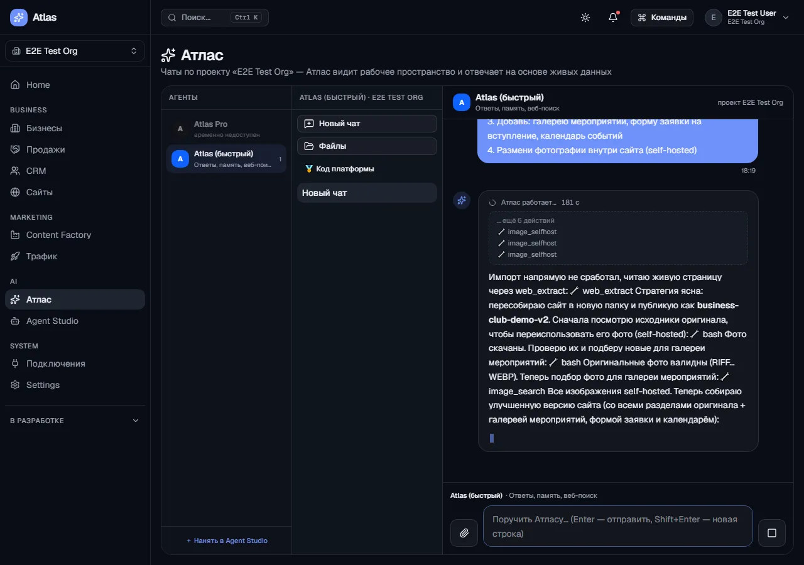
Task: Click Нанять в Agent Studio link
Action: tap(227, 541)
